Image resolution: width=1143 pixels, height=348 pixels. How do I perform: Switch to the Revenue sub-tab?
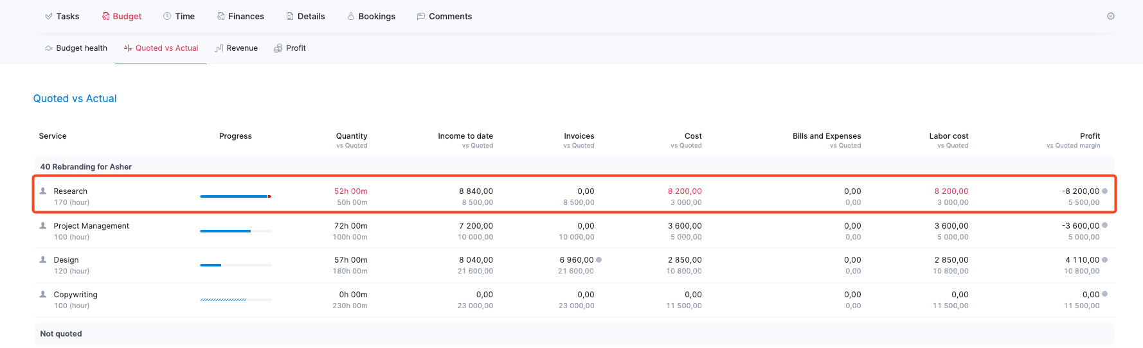(x=237, y=48)
